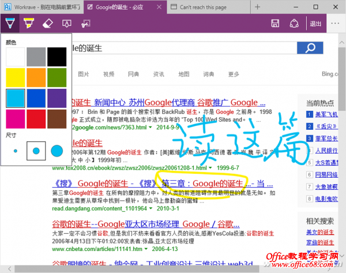Switch to the Workrave browser tab

coord(42,8)
